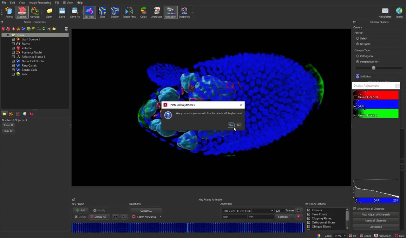Open the Fiji menu

[x=57, y=3]
